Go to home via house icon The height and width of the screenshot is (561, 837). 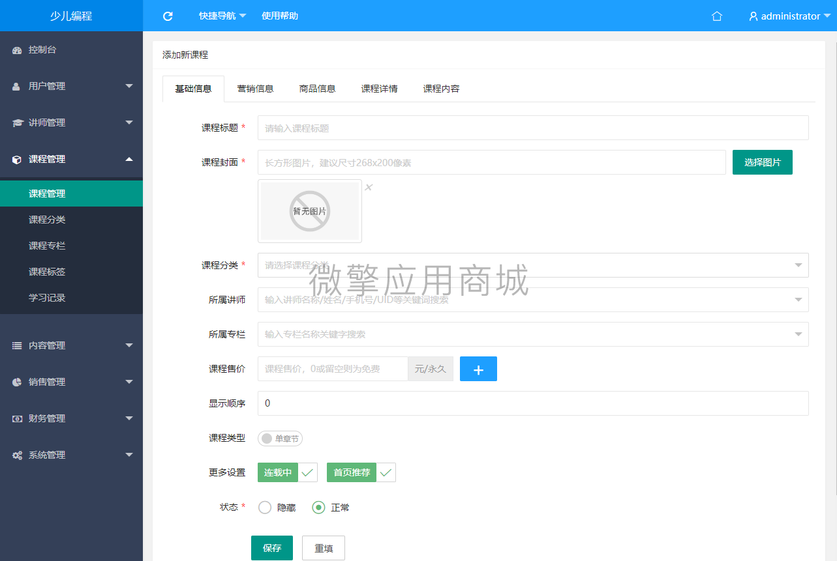coord(717,16)
